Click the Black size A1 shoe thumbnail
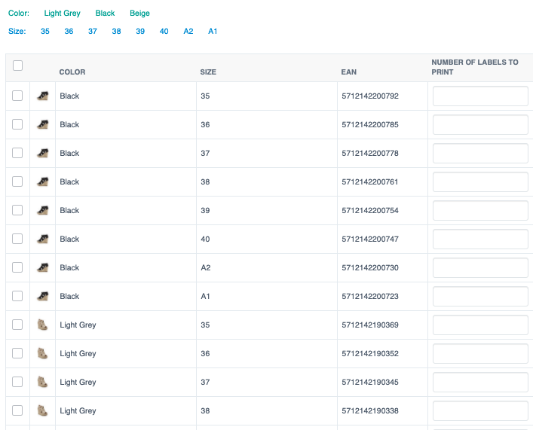The image size is (533, 430). [x=43, y=297]
